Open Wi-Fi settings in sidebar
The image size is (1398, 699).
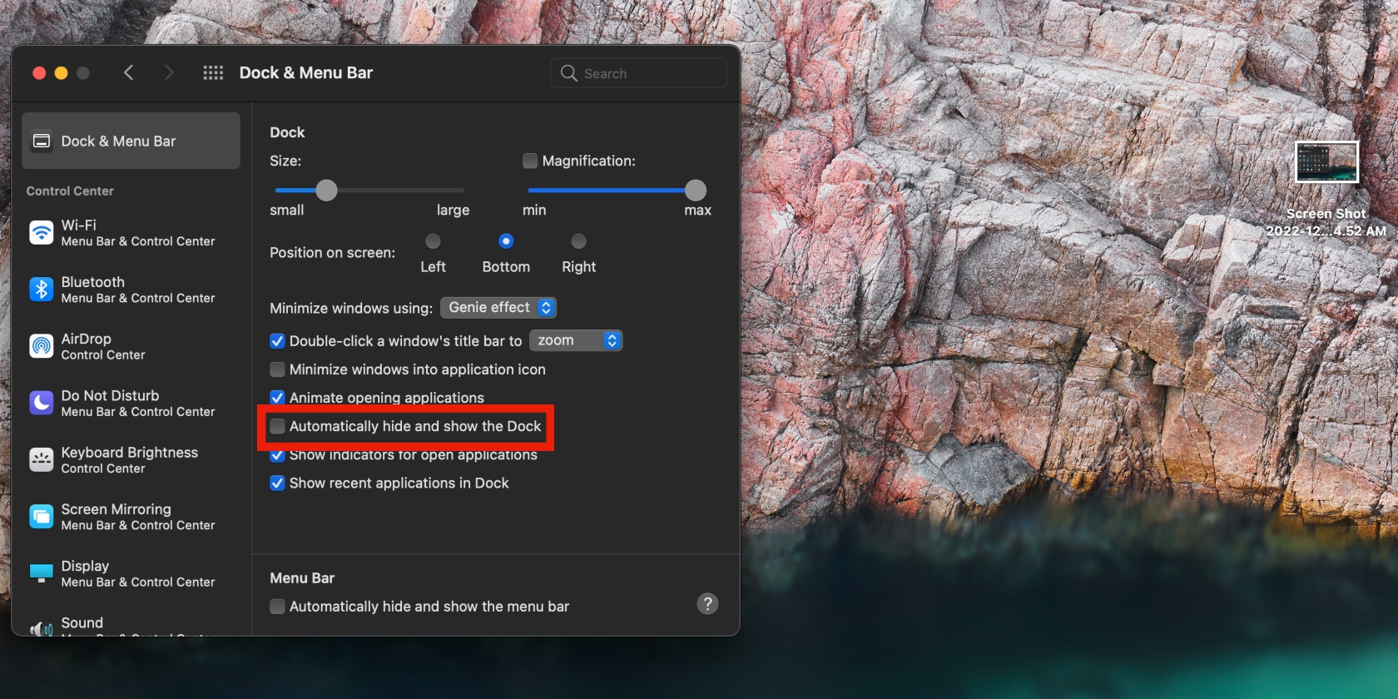pos(131,233)
